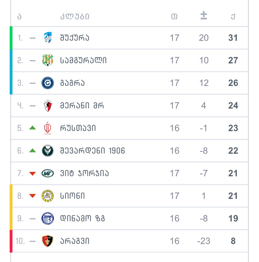
Task: Sort by the ± goal difference header
Action: tap(204, 16)
